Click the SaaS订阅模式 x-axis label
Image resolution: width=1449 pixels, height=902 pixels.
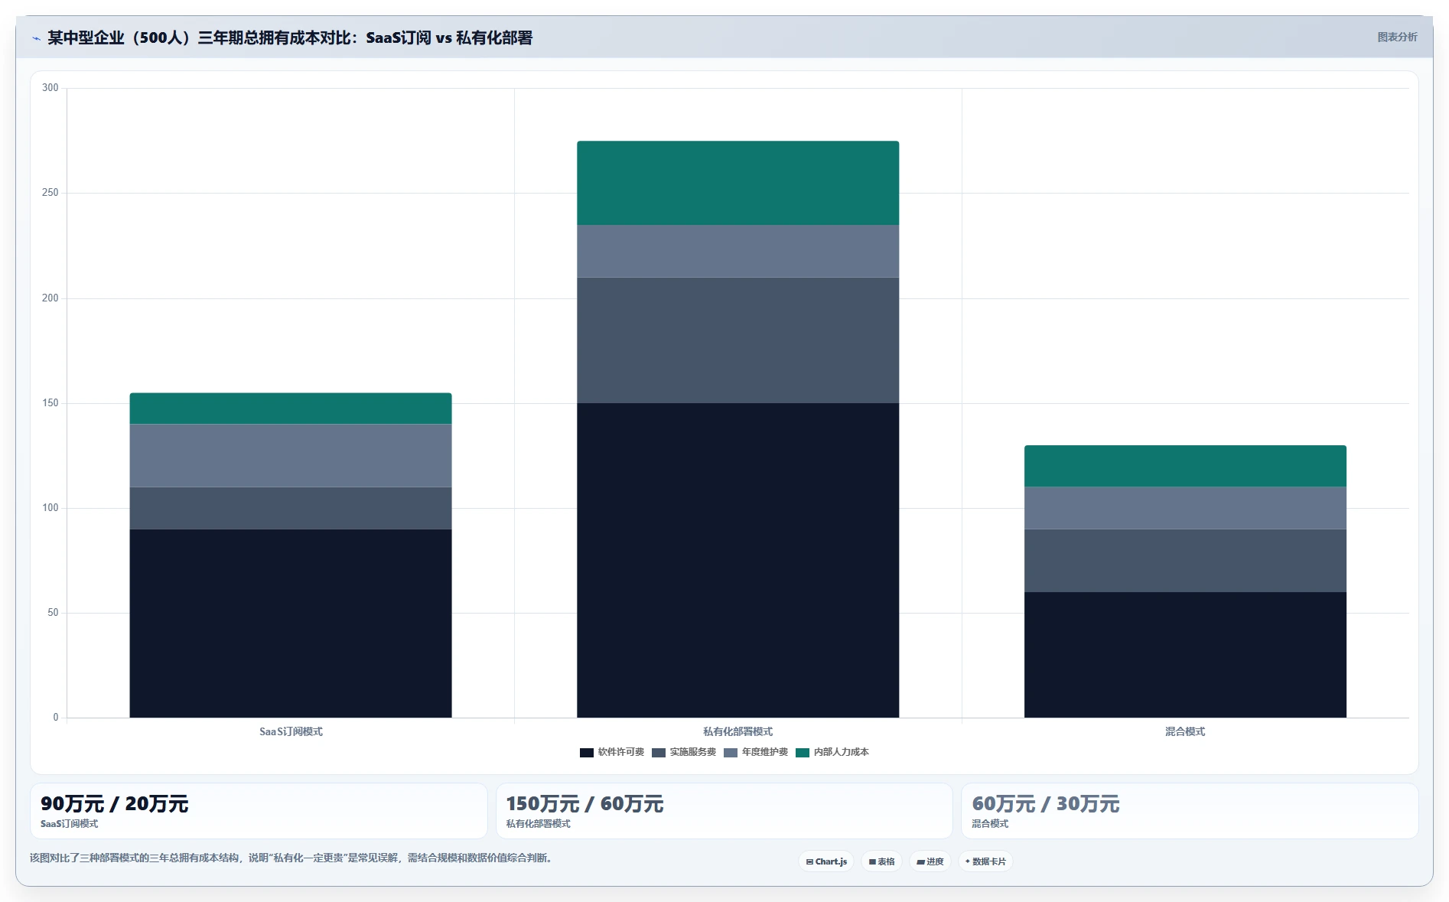click(x=291, y=731)
